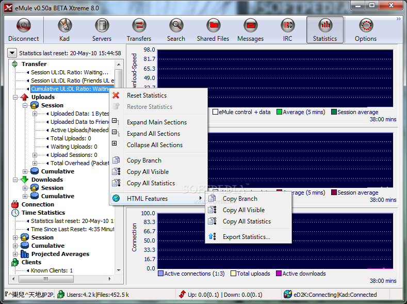Click the status bar users icon
This screenshot has height=304, width=407.
click(61, 294)
